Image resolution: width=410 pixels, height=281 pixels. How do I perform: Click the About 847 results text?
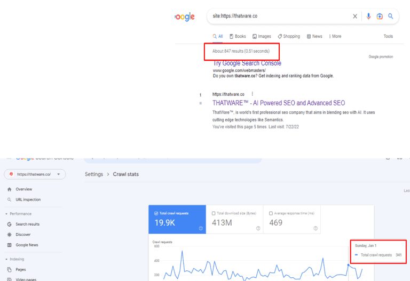pyautogui.click(x=241, y=51)
